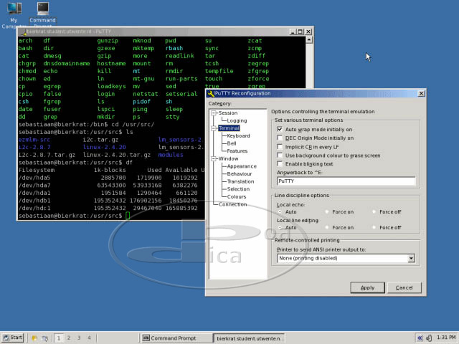The height and width of the screenshot is (344, 459).
Task: Click the PuTTY Reconfiguration dialog title icon
Action: [211, 93]
